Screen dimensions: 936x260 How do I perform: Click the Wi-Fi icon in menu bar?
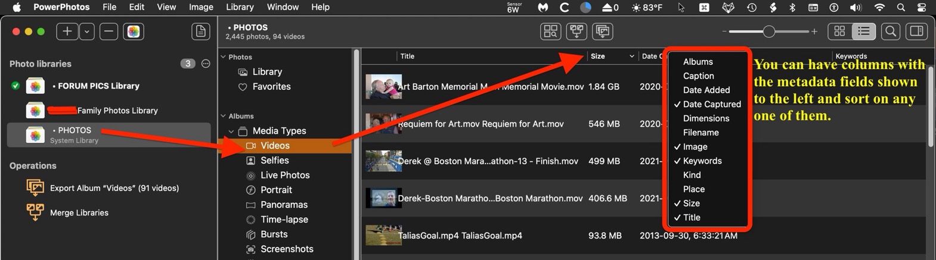pyautogui.click(x=879, y=7)
